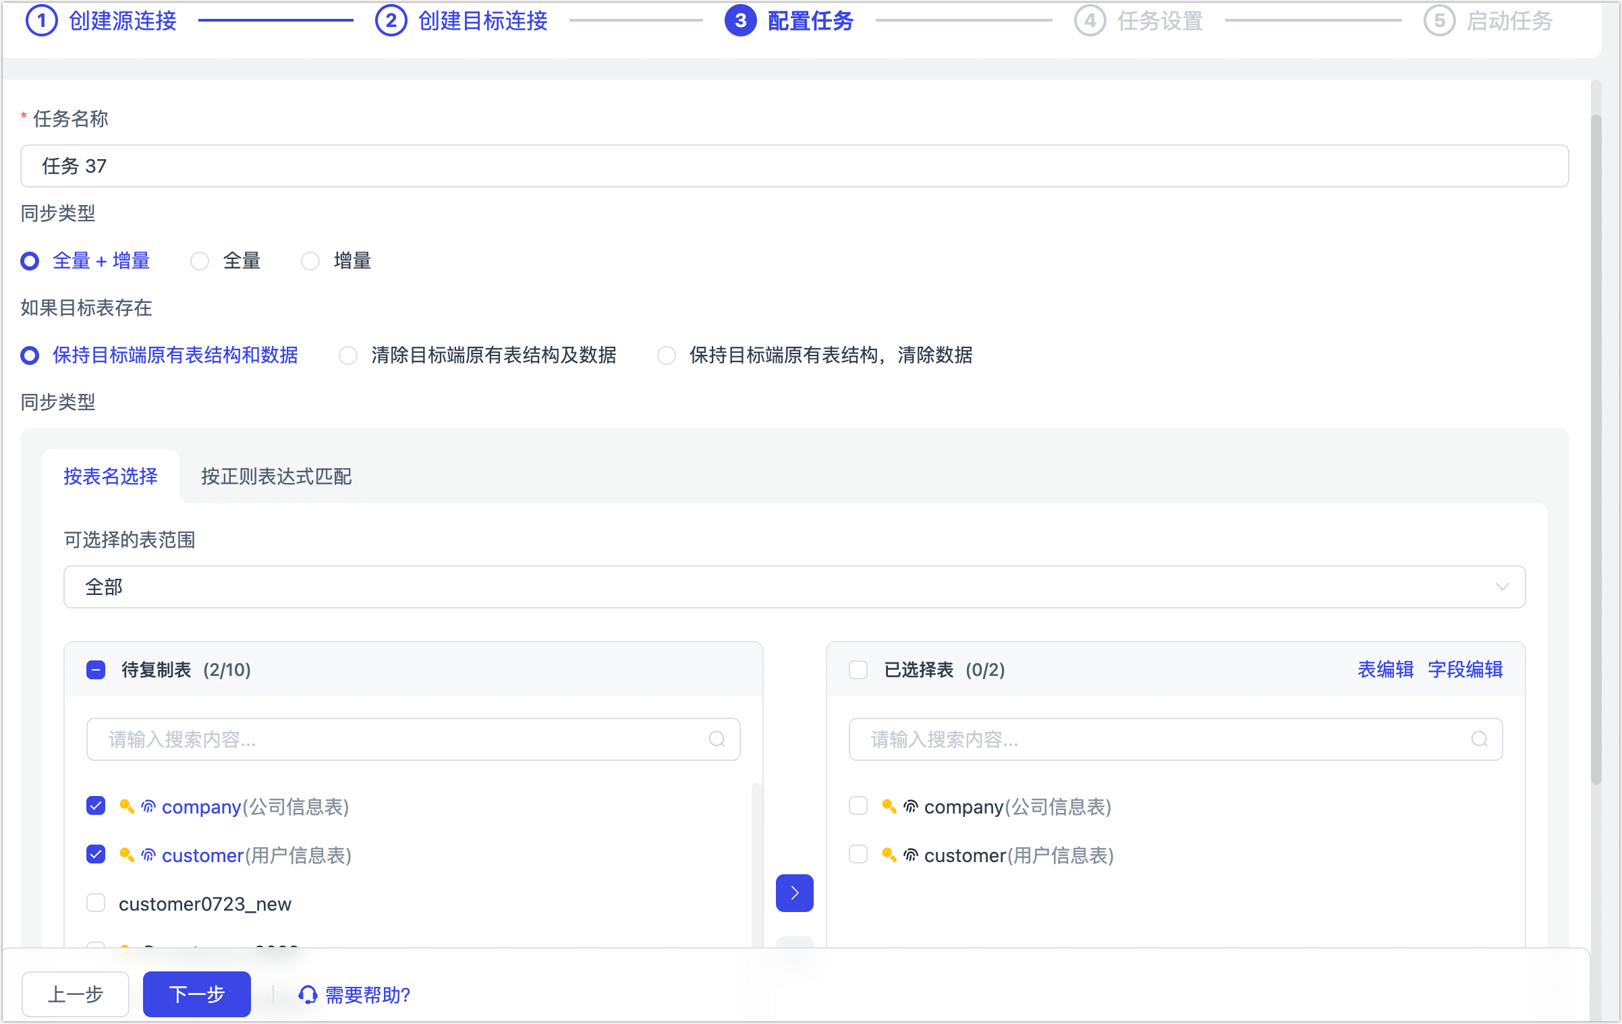
Task: Click step 4 circle 任务设置
Action: pyautogui.click(x=1092, y=21)
